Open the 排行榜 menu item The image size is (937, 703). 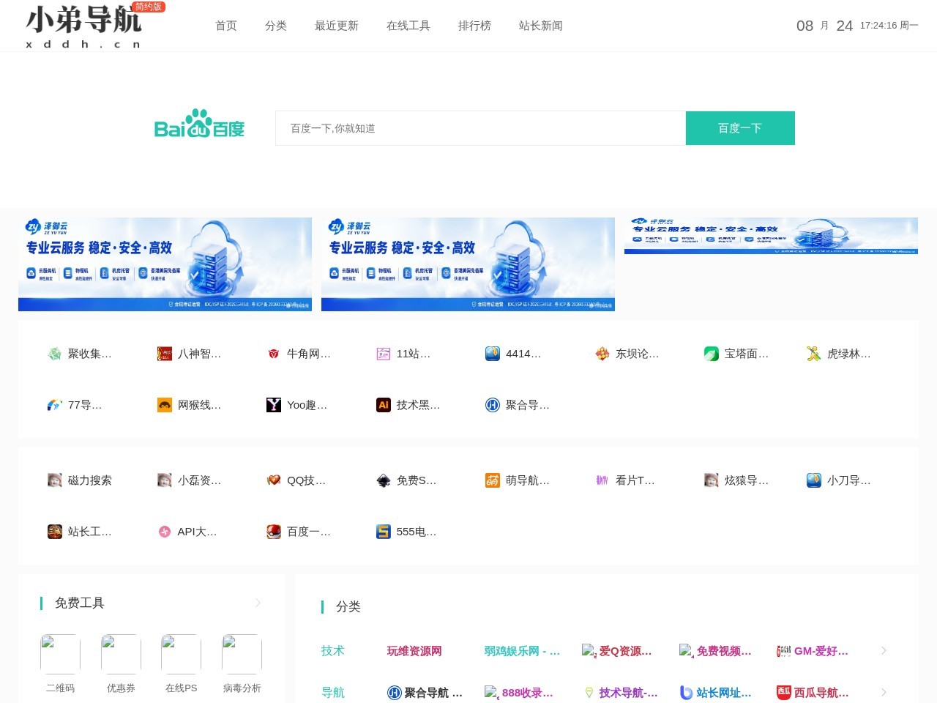click(x=474, y=26)
